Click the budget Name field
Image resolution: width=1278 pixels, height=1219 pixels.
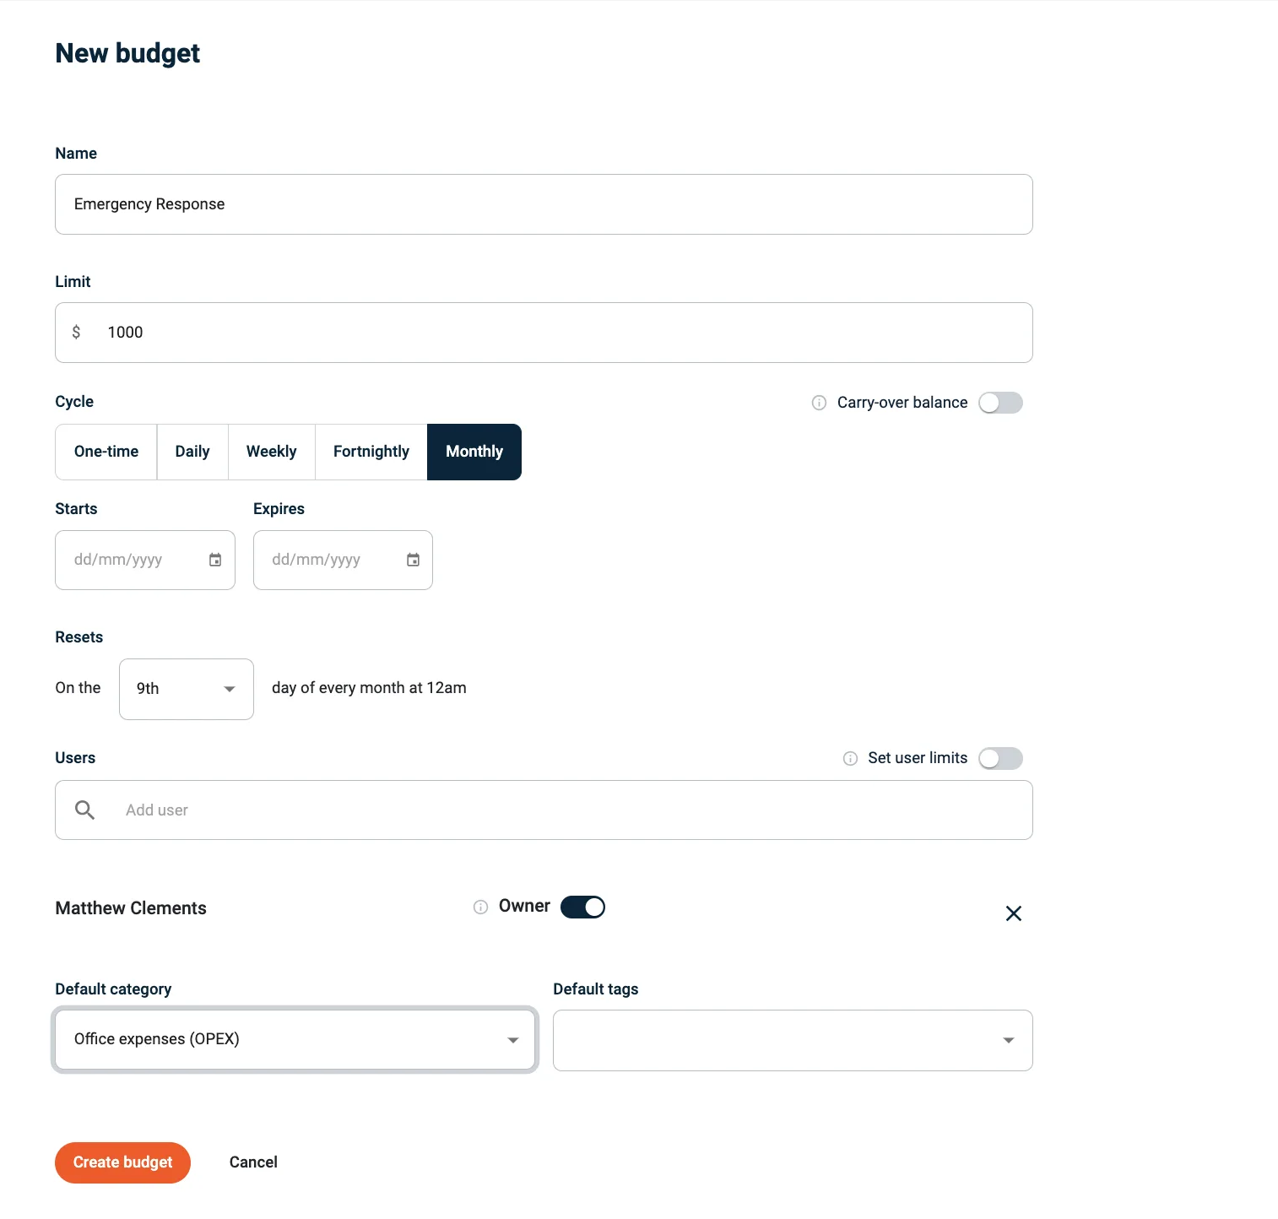click(543, 203)
